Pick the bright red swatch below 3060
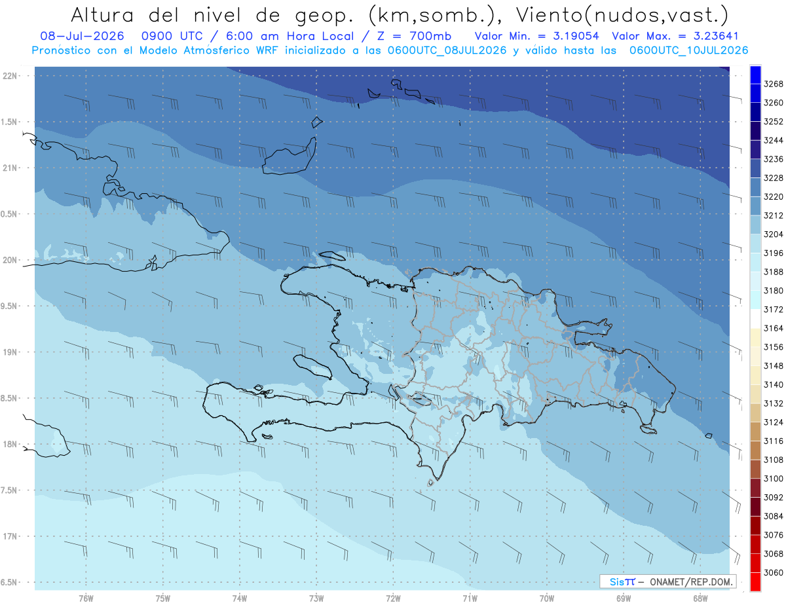Image resolution: width=786 pixels, height=607 pixels. pos(755,581)
